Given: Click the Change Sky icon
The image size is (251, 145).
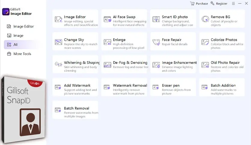Looking at the screenshot, I should point(59,42).
